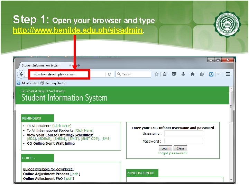Screen dimensions: 249x186
Task: Reload the page with the refresh icon
Action: point(109,74)
